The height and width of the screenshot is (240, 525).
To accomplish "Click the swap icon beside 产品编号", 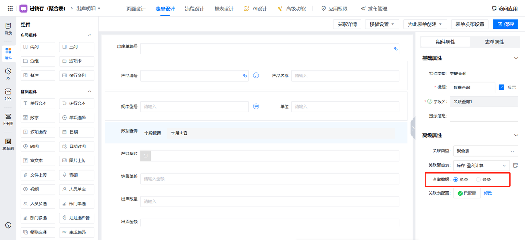I will pos(256,76).
